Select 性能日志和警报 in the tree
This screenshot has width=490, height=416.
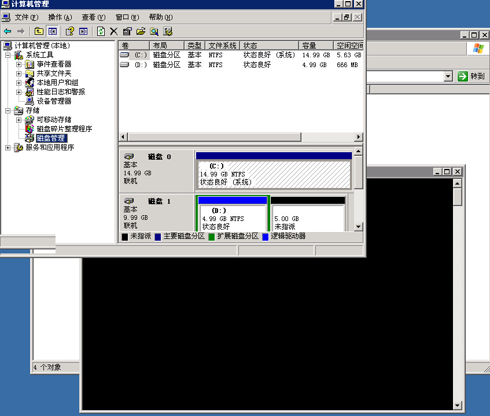coord(61,92)
